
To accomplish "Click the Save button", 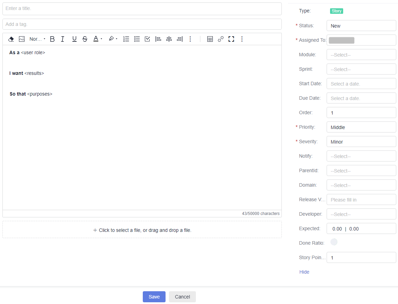I will pos(154,297).
